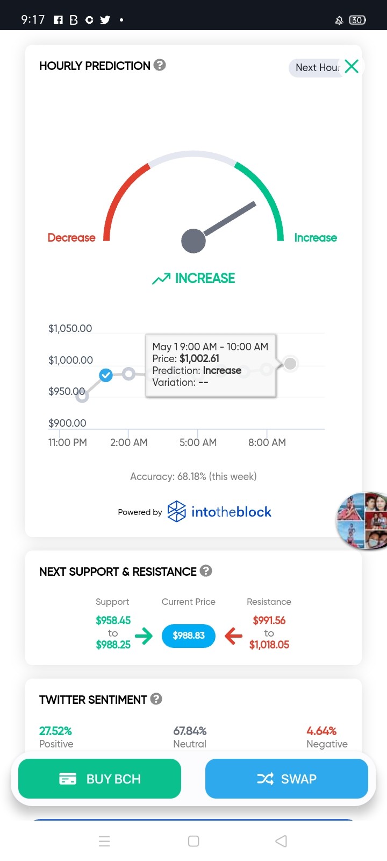Tap the intotheblock logo
The width and height of the screenshot is (387, 861).
[219, 511]
